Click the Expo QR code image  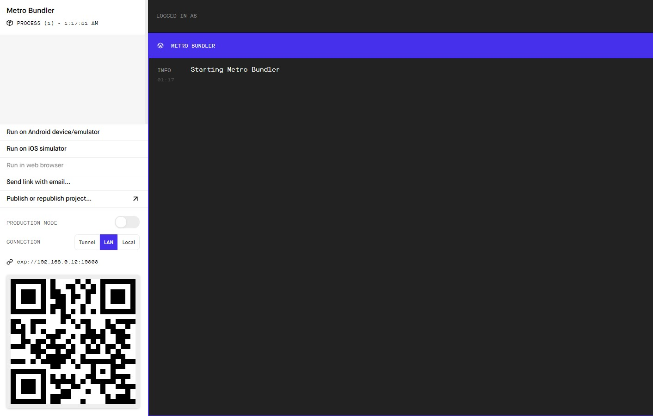(x=73, y=342)
